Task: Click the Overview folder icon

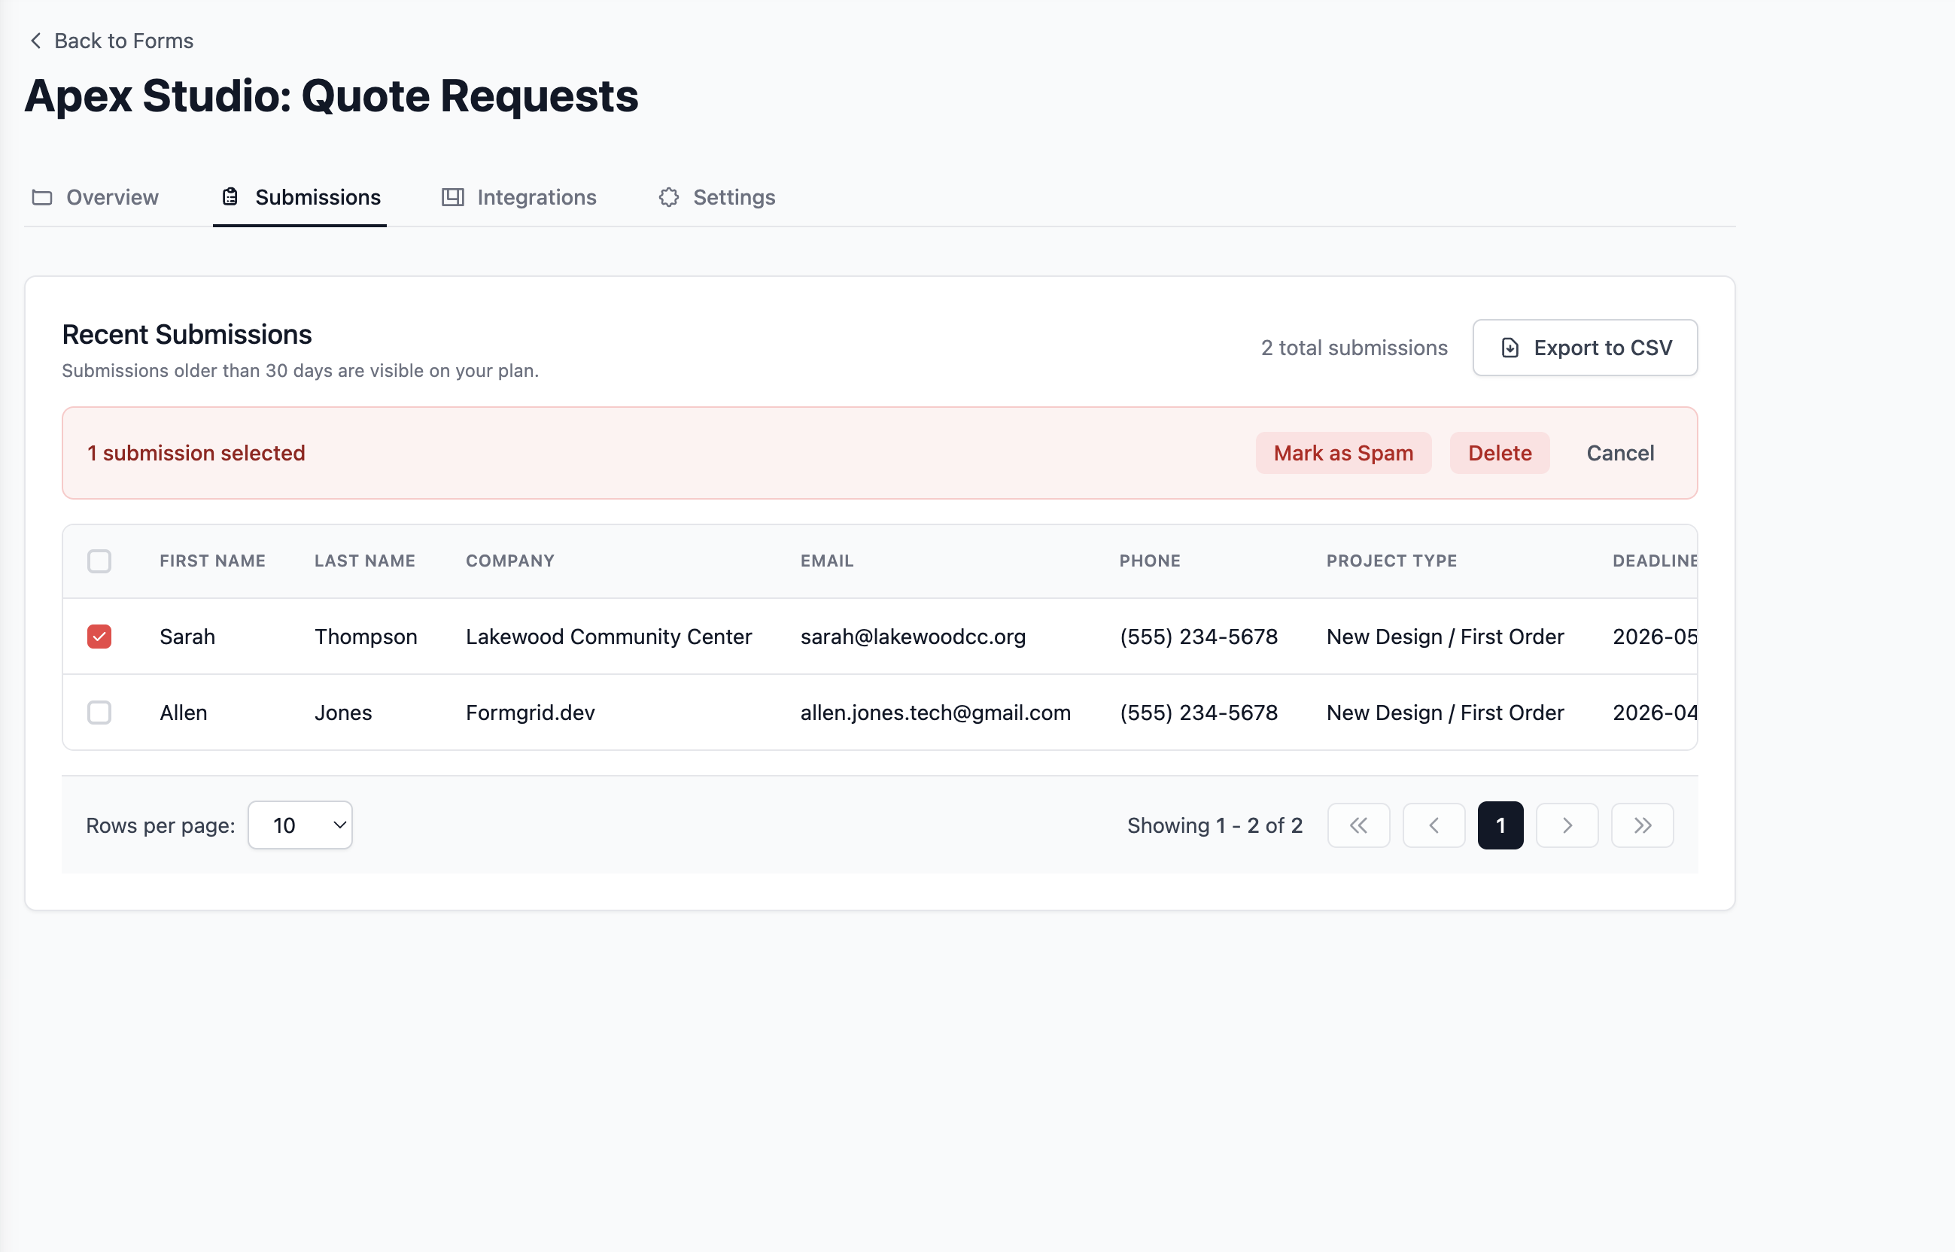Action: 42,198
